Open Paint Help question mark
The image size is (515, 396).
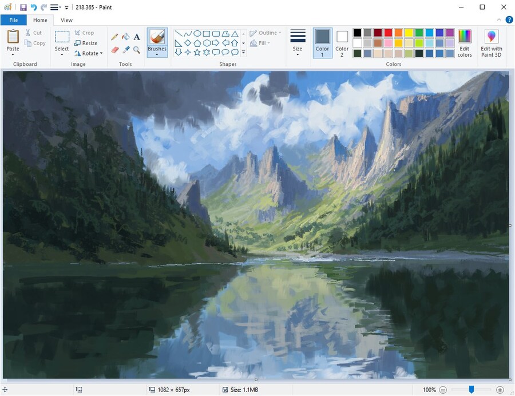pyautogui.click(x=509, y=19)
